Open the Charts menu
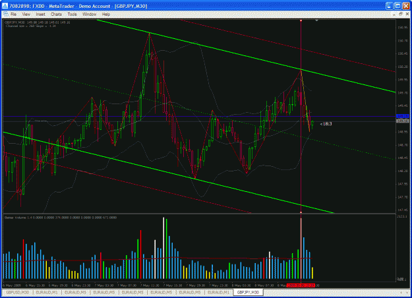The height and width of the screenshot is (298, 412). click(56, 15)
